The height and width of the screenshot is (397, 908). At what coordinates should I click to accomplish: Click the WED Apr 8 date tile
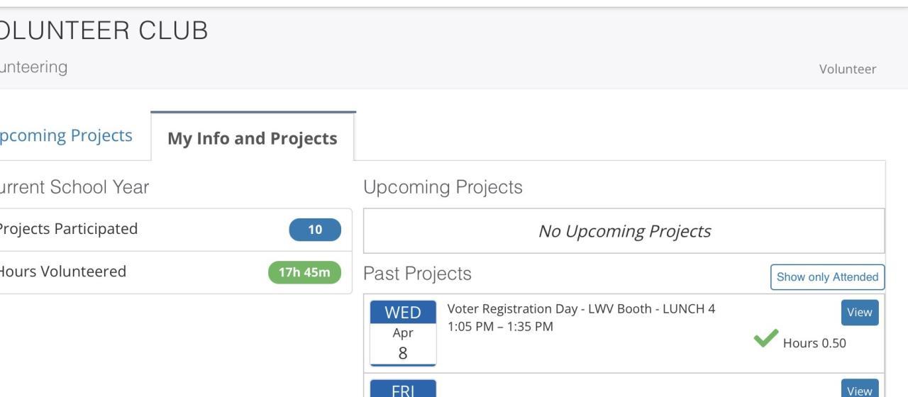[x=403, y=332]
